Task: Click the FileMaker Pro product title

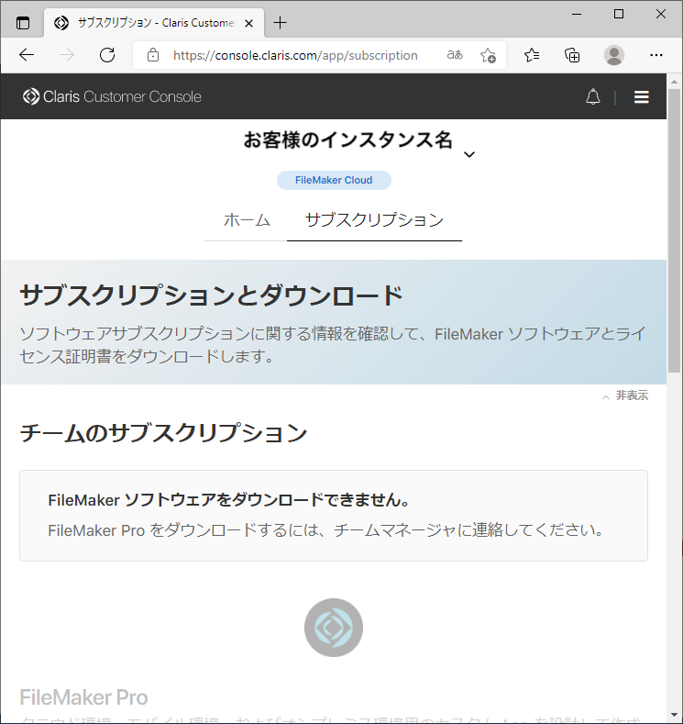Action: pos(83,697)
